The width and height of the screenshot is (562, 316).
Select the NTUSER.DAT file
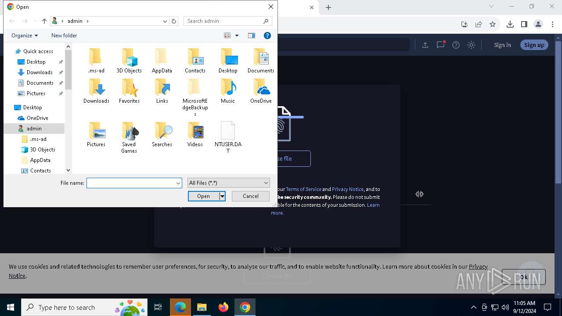(x=228, y=138)
